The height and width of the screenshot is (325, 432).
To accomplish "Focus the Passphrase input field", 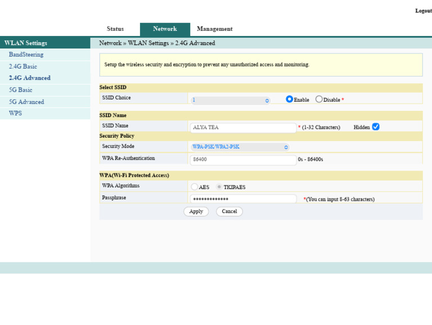I will point(243,199).
